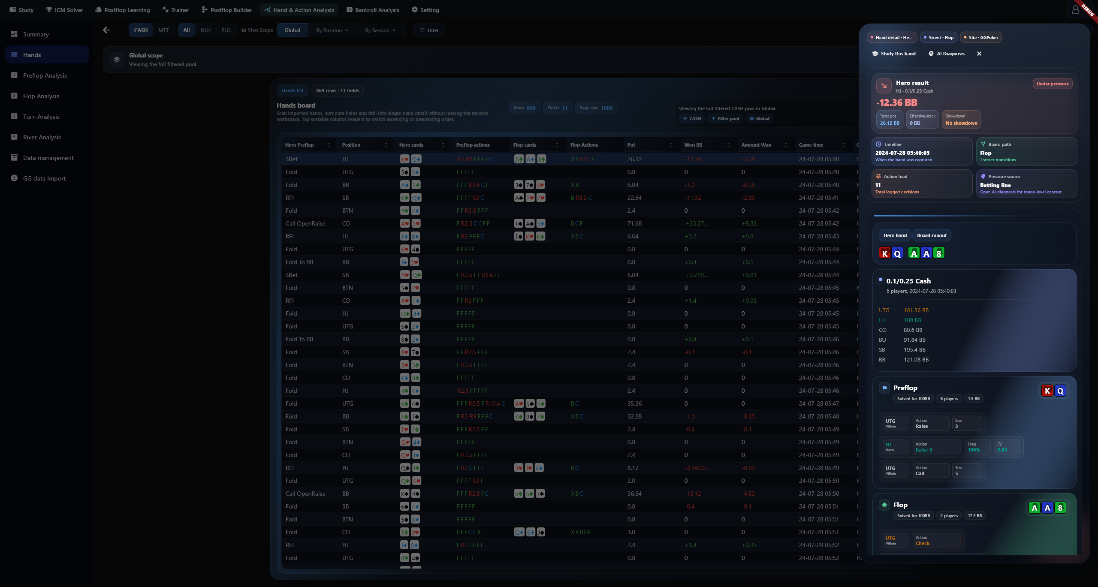Screen dimensions: 1098x587
Task: Select All variants toggle
Action: (x=187, y=30)
